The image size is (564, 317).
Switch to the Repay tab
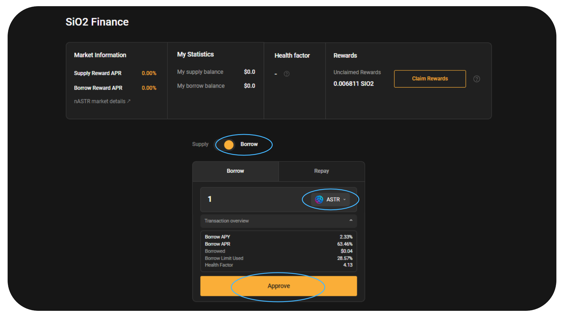321,171
